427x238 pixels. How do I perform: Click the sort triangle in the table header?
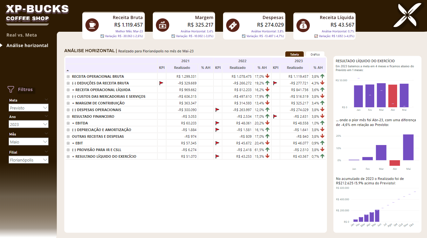[x=67, y=70]
